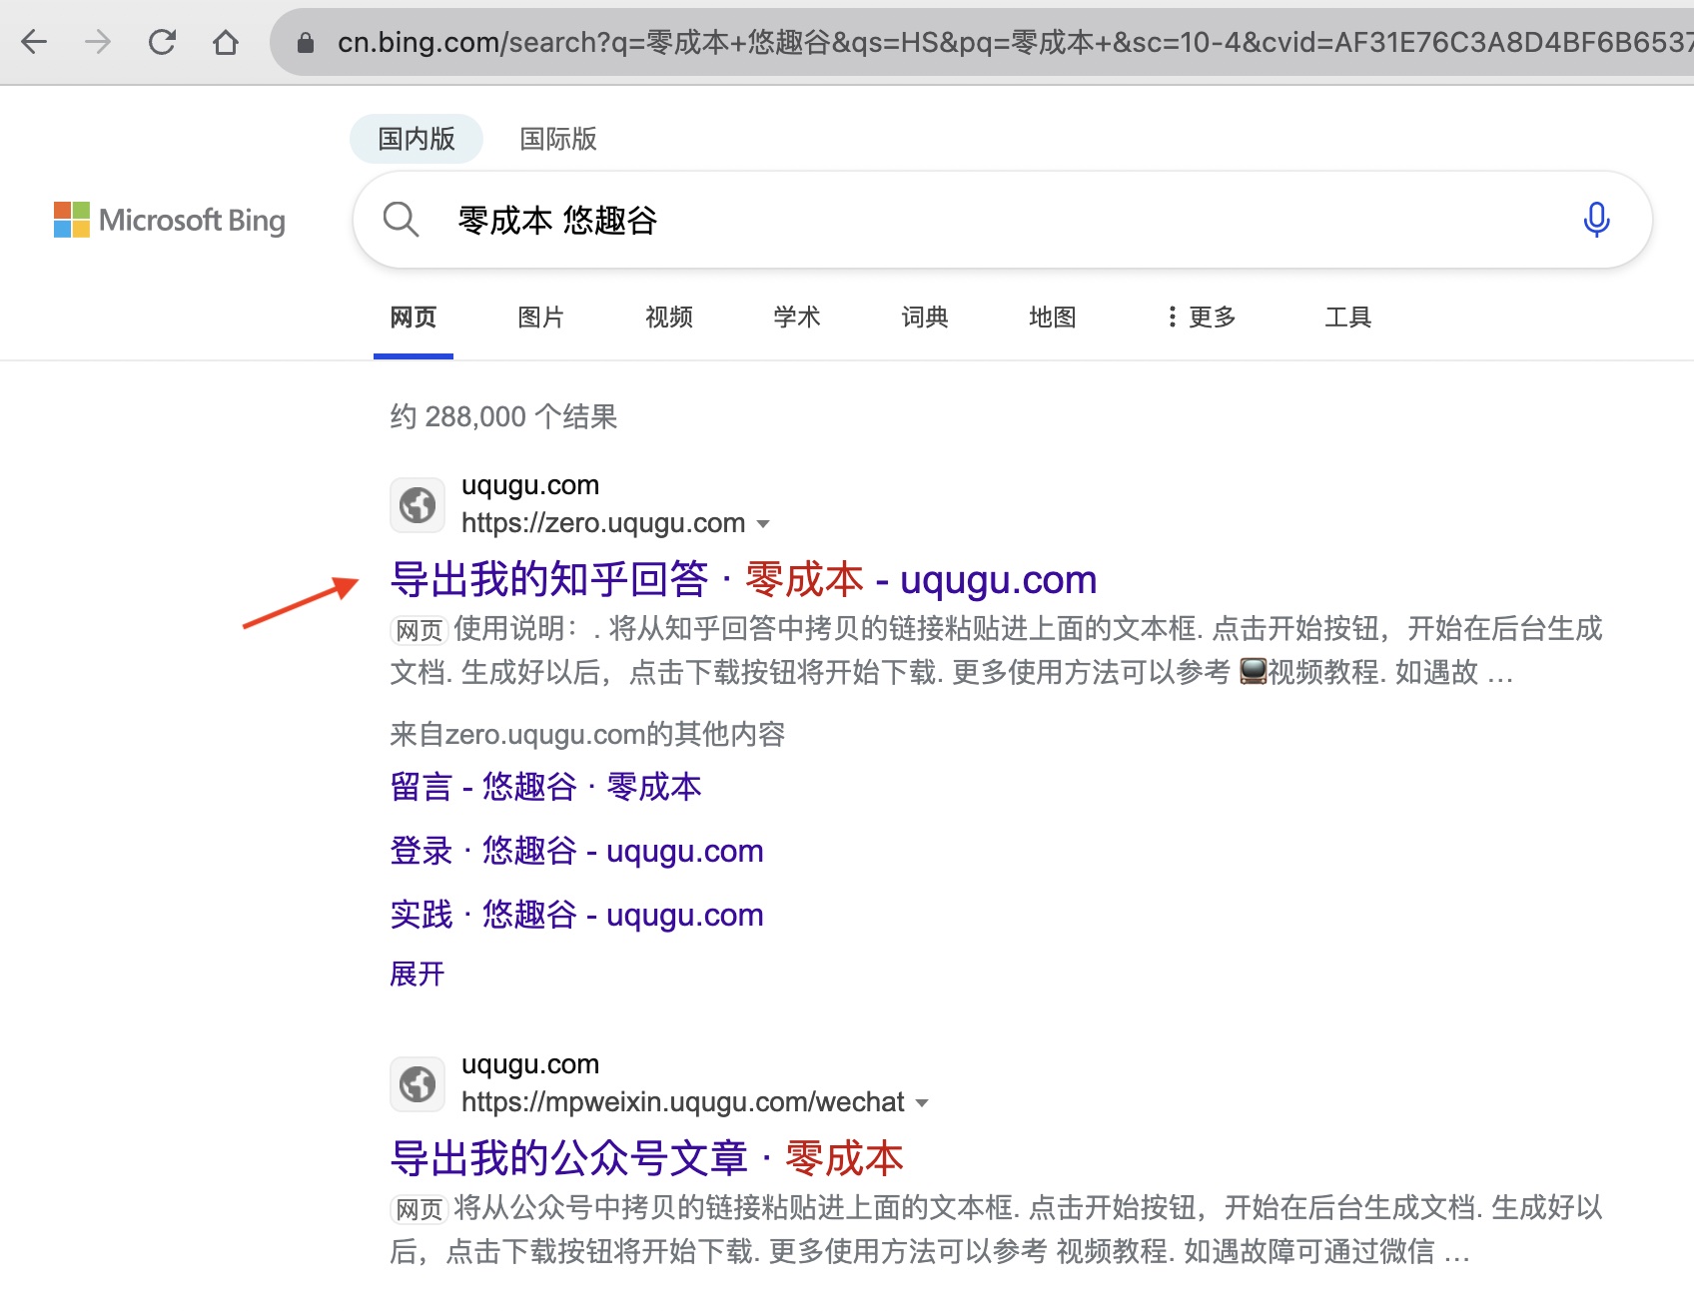Click uqugu.com site name above second result
Screen dimensions: 1694x1316
pos(530,1064)
